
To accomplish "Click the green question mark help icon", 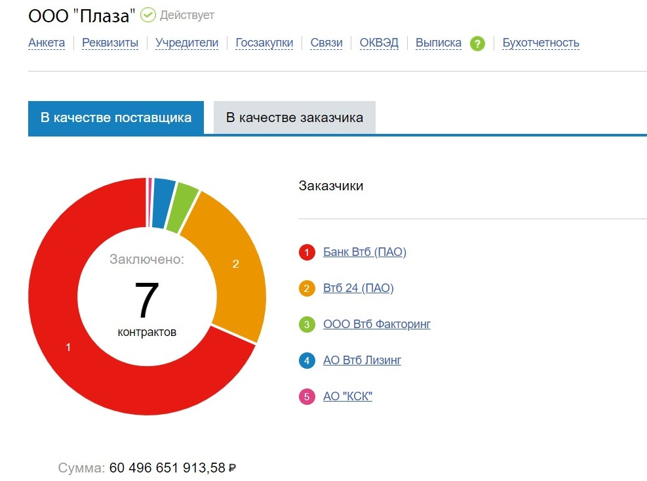I will (x=477, y=44).
